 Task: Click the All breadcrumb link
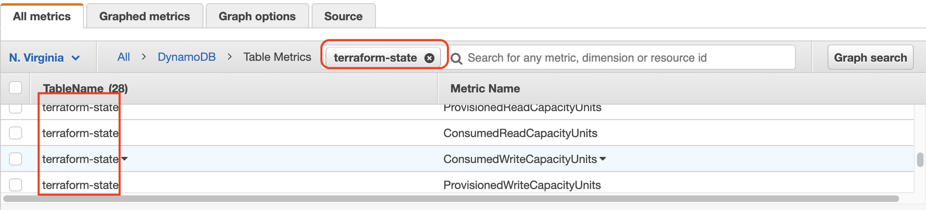pyautogui.click(x=124, y=57)
